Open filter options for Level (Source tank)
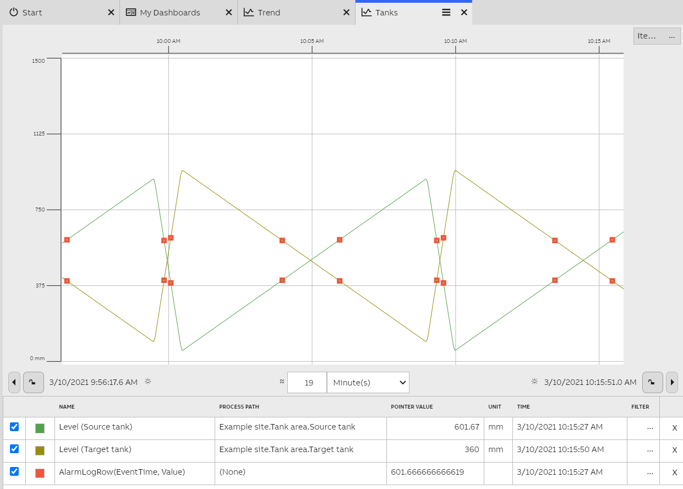 point(650,427)
